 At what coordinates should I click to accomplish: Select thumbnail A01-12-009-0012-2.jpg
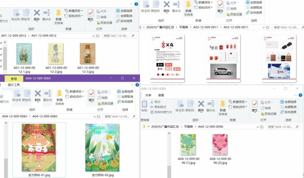(56, 54)
